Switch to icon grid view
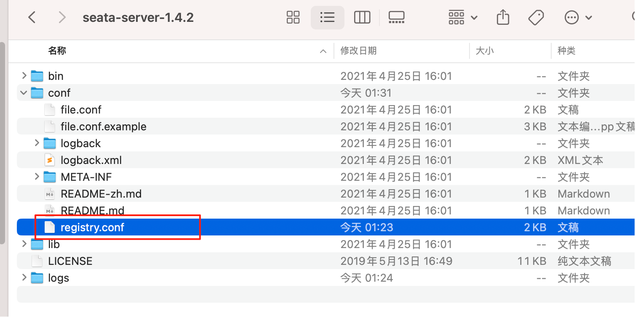This screenshot has height=317, width=635. (293, 17)
